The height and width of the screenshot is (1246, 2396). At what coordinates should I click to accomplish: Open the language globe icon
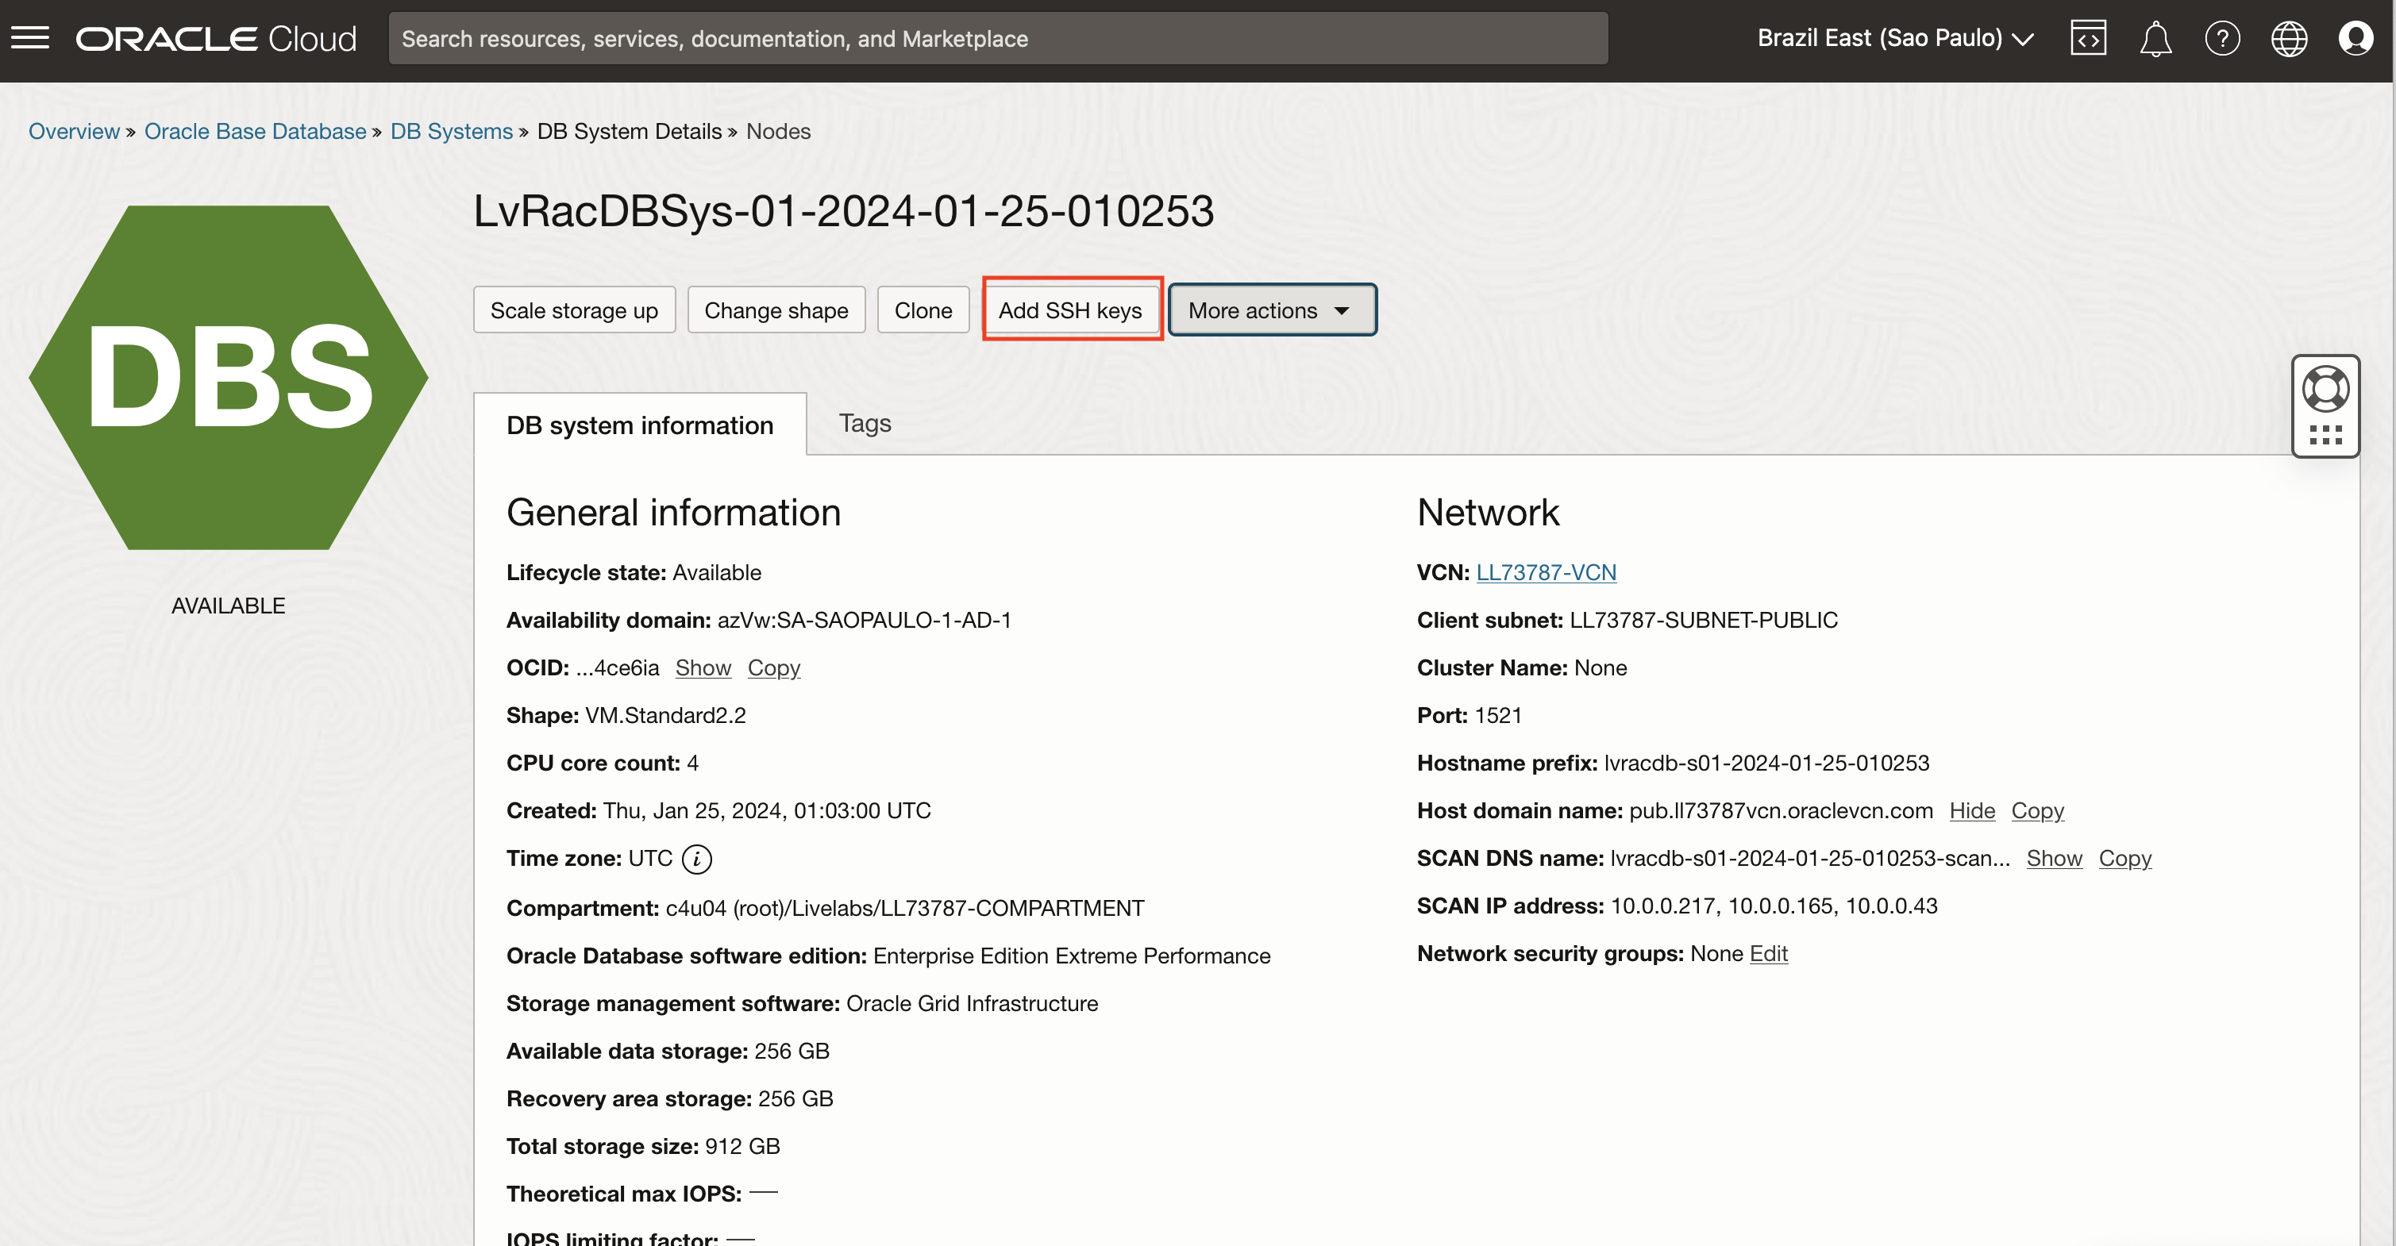tap(2288, 39)
